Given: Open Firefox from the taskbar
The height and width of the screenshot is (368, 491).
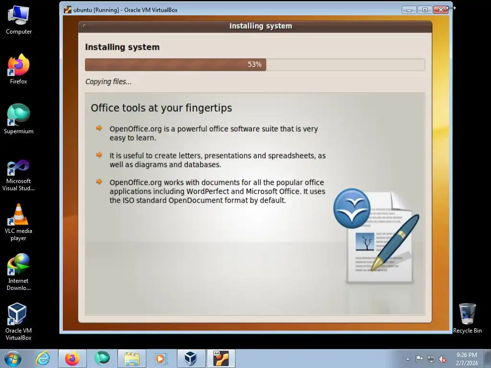Looking at the screenshot, I should (72, 358).
